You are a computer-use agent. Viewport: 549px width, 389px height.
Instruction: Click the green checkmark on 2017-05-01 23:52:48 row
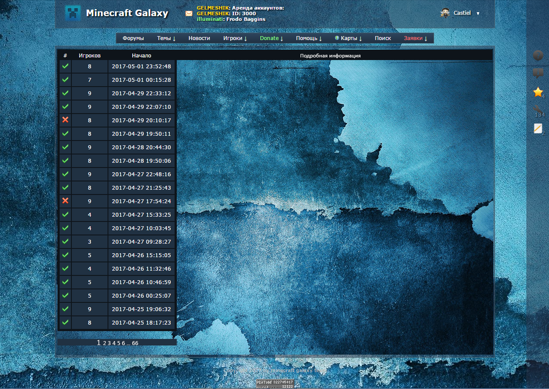(x=65, y=67)
